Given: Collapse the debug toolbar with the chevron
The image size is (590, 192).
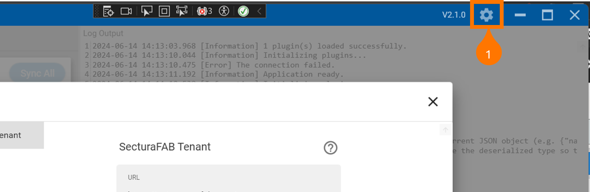Looking at the screenshot, I should (259, 11).
